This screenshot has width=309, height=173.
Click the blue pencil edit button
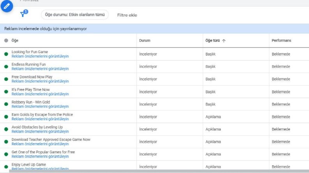(x=7, y=6)
